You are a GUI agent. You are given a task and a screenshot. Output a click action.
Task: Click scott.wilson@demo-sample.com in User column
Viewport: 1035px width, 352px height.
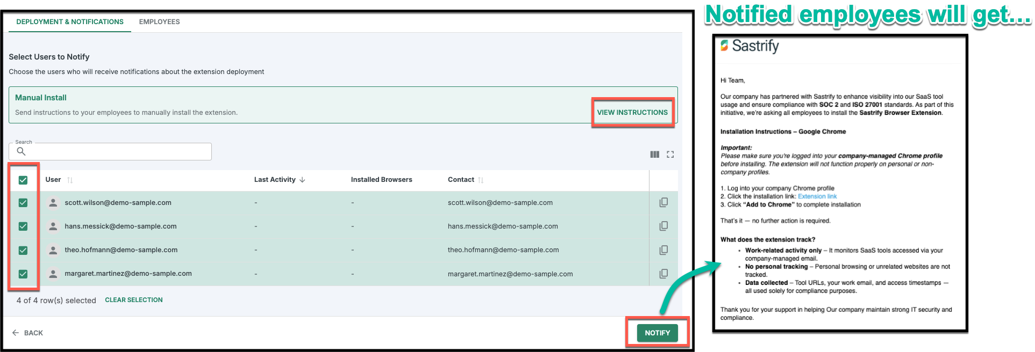[x=118, y=203]
